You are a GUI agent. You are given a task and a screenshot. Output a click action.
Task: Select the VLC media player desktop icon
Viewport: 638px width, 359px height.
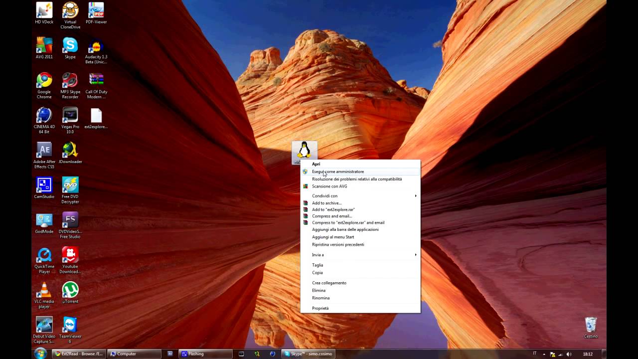(x=44, y=295)
